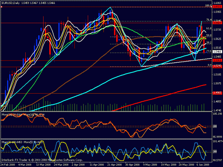Click the 11 Apr 2008 date label

(x=97, y=165)
